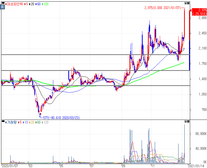Screen dimensions: 207x168
Task: Click the 80,000K volume axis label
Action: click(x=201, y=134)
